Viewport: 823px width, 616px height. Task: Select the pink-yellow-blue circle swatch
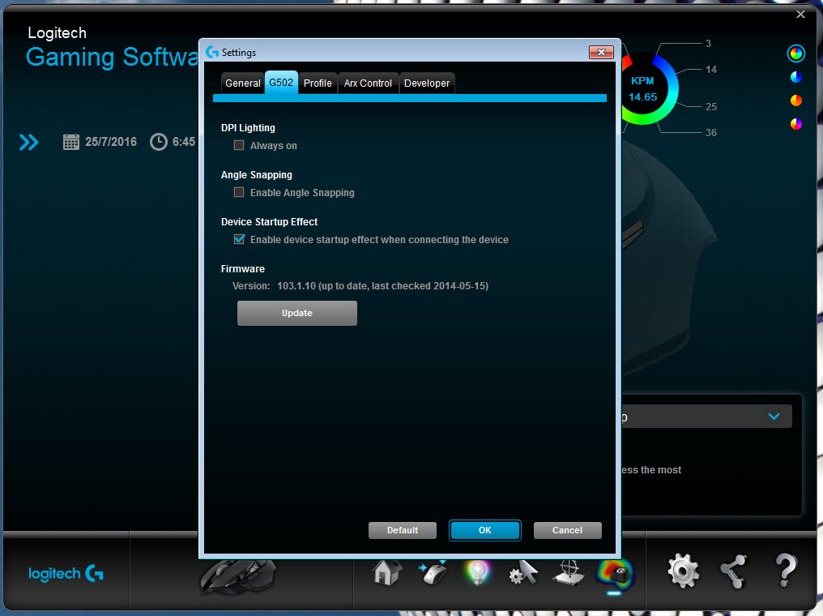point(796,124)
